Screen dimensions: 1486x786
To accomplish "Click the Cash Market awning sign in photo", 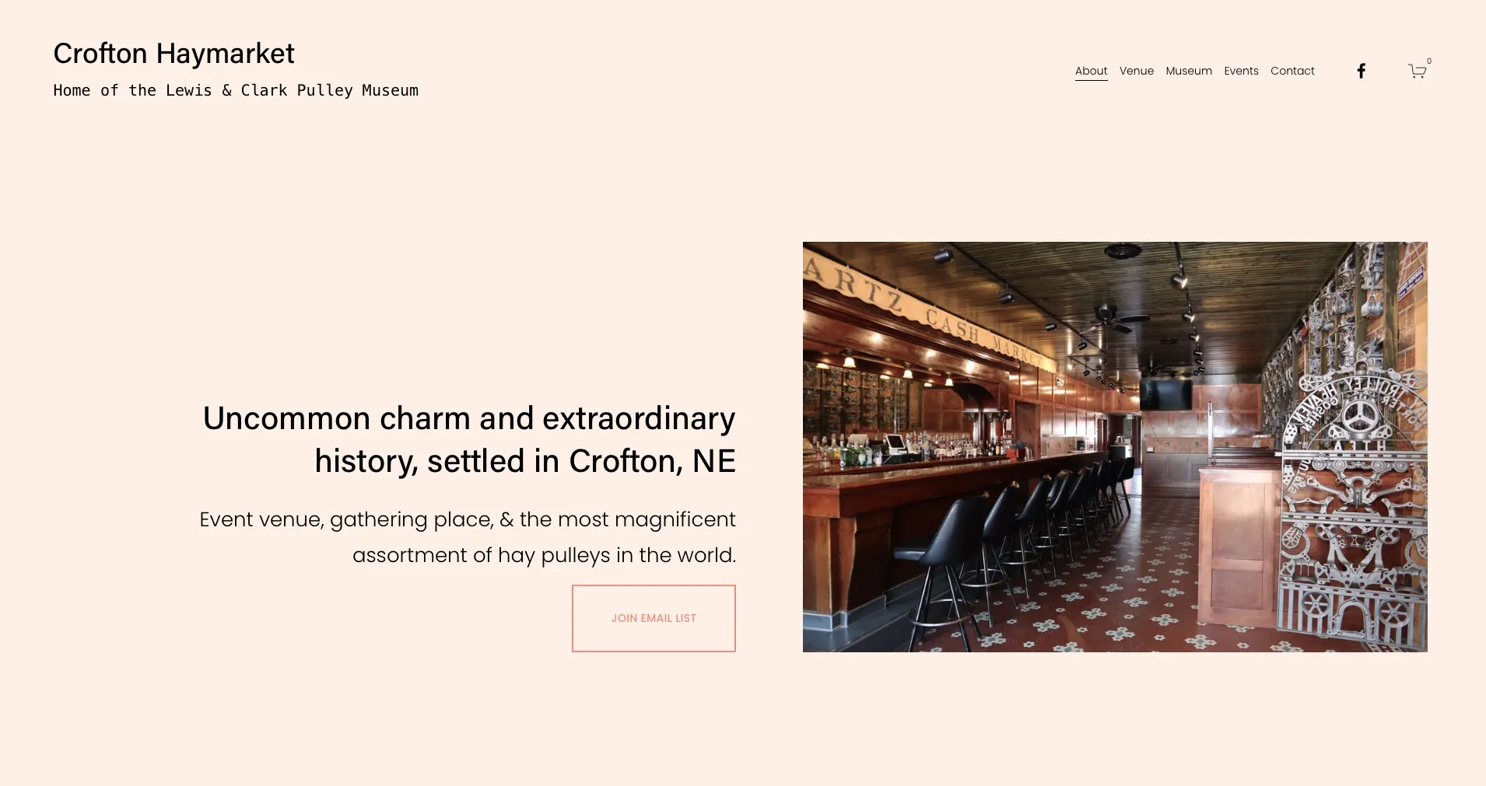I will tap(926, 309).
